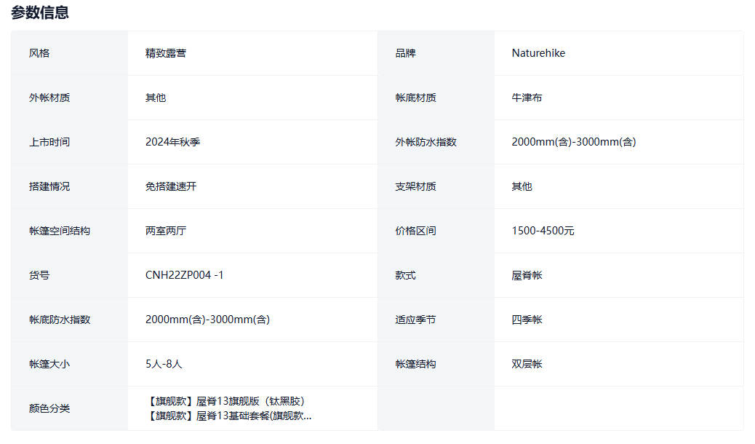The width and height of the screenshot is (755, 444).
Task: Select the 支架材质 label cell
Action: (415, 186)
